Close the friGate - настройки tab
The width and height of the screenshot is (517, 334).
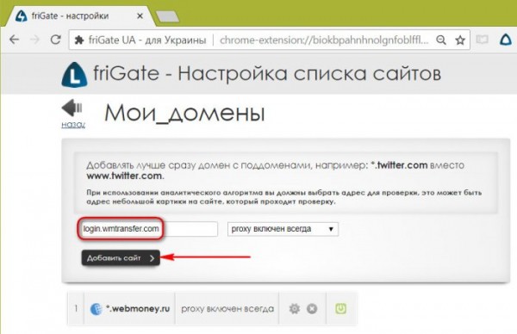coord(140,15)
